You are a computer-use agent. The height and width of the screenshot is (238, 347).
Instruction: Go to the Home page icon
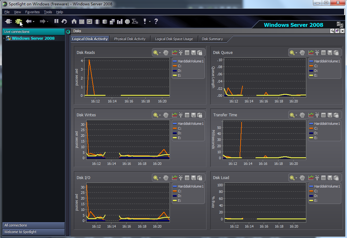74,21
